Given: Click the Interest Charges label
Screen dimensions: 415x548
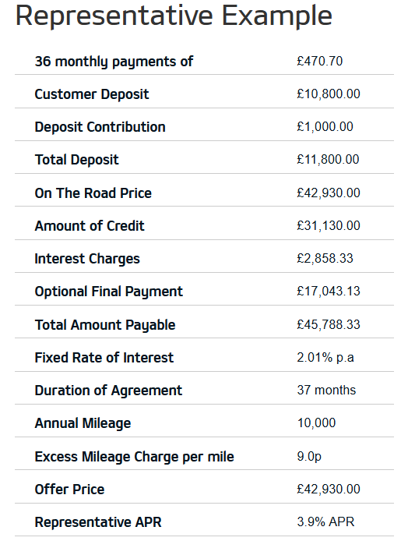Looking at the screenshot, I should (87, 259).
